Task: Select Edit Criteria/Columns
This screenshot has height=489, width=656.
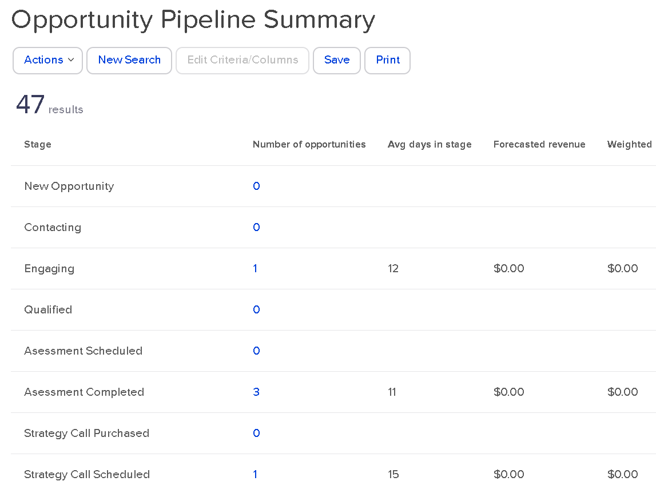Action: point(242,60)
